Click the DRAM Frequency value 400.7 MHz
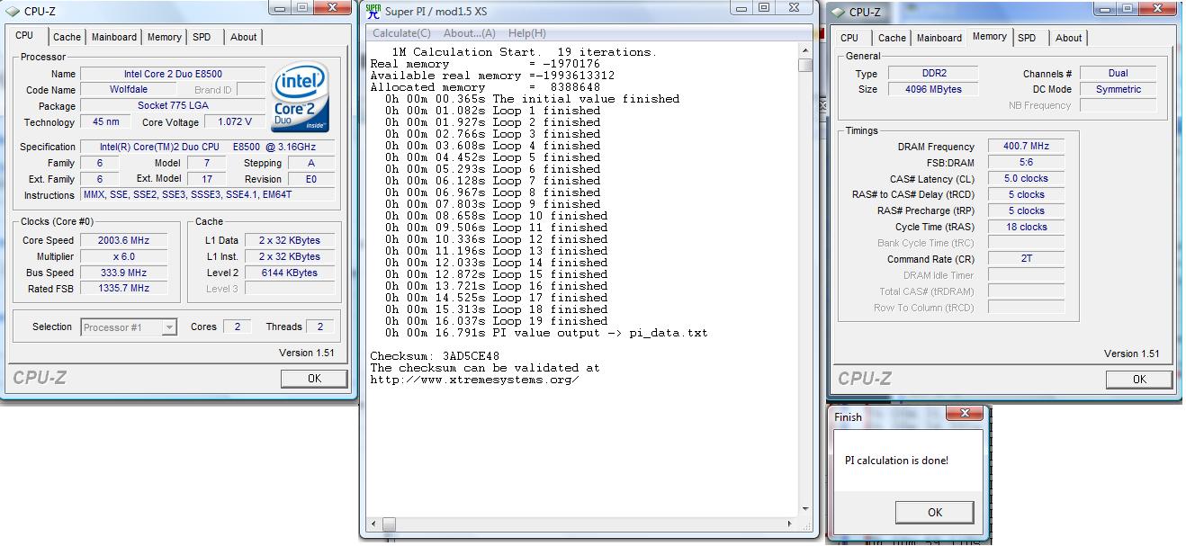 click(1025, 146)
